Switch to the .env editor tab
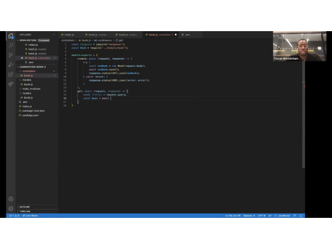 187,35
